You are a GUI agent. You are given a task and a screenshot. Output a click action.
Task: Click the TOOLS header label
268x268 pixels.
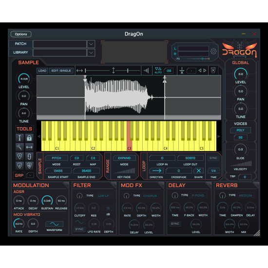[24, 129]
